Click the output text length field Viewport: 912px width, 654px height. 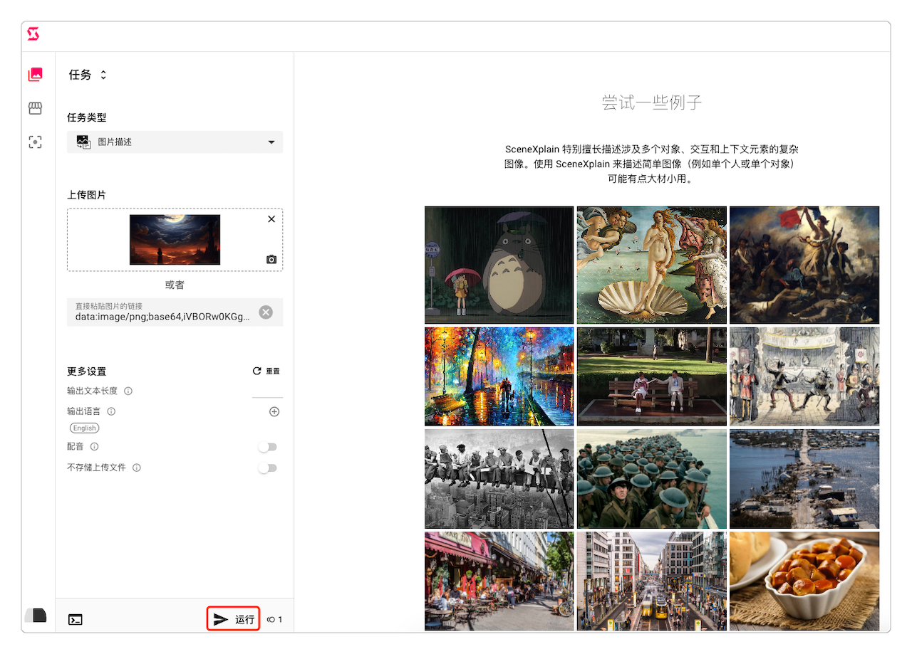267,391
